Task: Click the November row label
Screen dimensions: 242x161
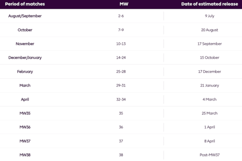Action: (25, 44)
